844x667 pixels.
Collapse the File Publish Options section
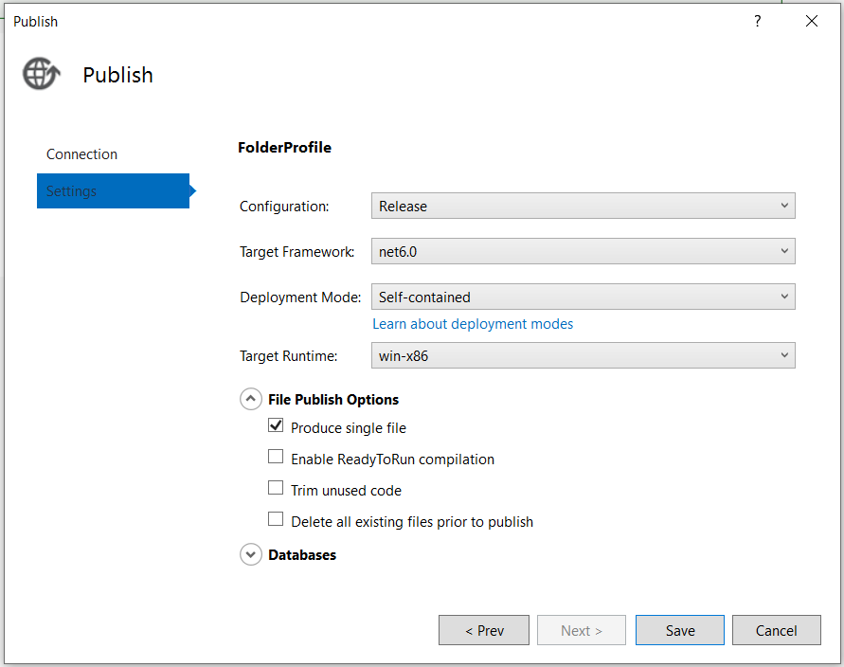point(251,399)
